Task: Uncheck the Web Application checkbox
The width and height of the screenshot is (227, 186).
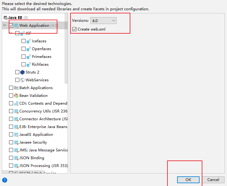Action: (x=11, y=26)
